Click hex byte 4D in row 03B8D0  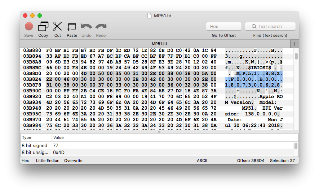(84, 74)
